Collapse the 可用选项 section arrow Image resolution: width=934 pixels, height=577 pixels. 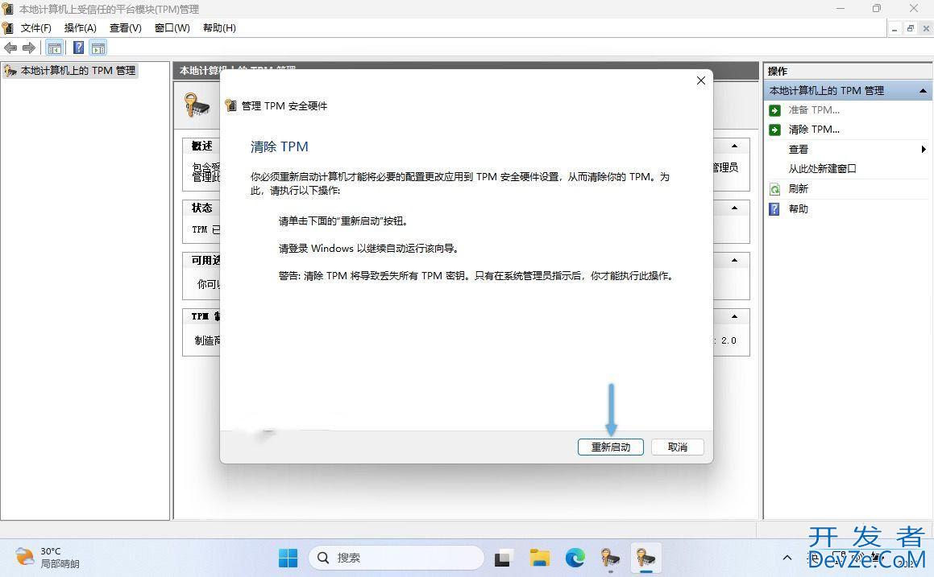click(734, 260)
